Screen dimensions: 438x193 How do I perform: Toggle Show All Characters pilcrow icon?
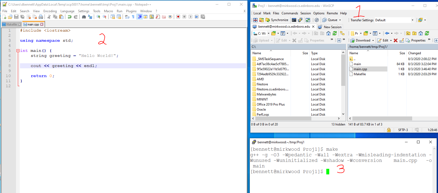click(x=133, y=17)
